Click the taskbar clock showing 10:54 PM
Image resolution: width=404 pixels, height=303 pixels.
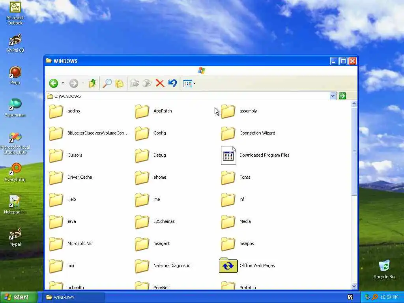[389, 297]
